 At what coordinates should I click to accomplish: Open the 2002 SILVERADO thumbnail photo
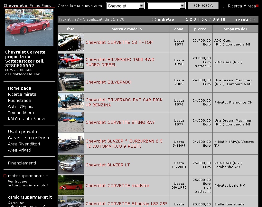point(71,82)
